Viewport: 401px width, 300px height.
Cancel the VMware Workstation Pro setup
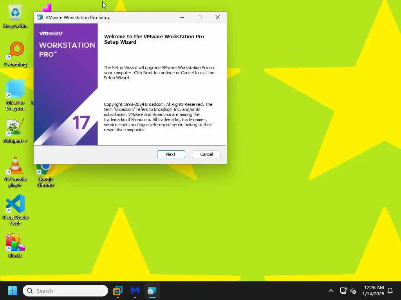(x=206, y=154)
